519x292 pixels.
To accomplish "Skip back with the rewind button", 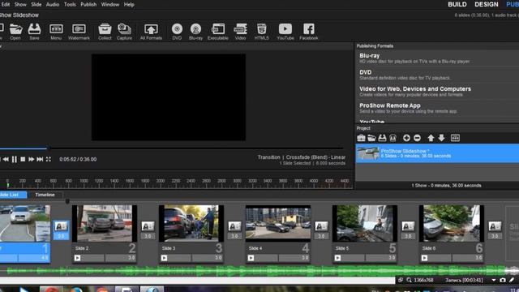I will (6, 159).
